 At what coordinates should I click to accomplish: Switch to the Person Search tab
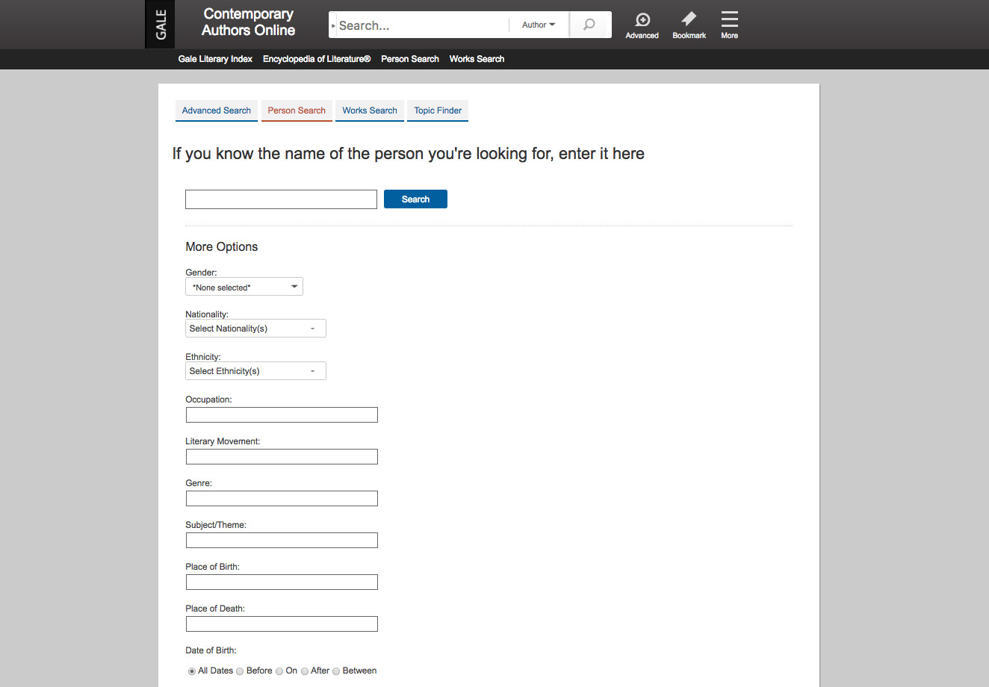(297, 111)
